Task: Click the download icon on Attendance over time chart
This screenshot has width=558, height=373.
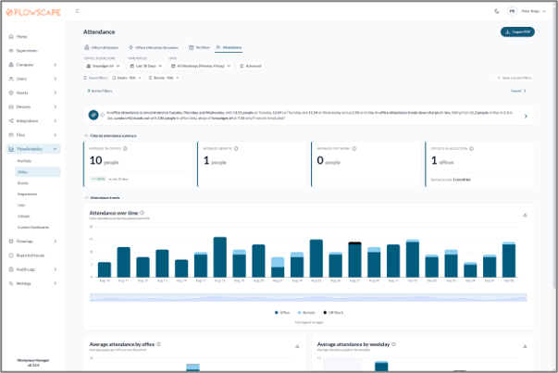Action: click(525, 215)
